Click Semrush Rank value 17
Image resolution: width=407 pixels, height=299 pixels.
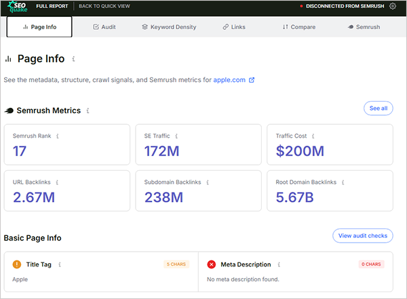click(x=20, y=151)
